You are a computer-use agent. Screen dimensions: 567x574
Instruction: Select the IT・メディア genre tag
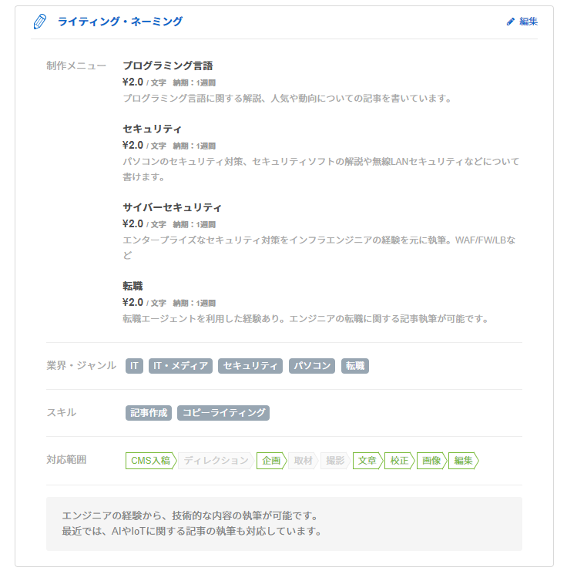click(x=181, y=366)
